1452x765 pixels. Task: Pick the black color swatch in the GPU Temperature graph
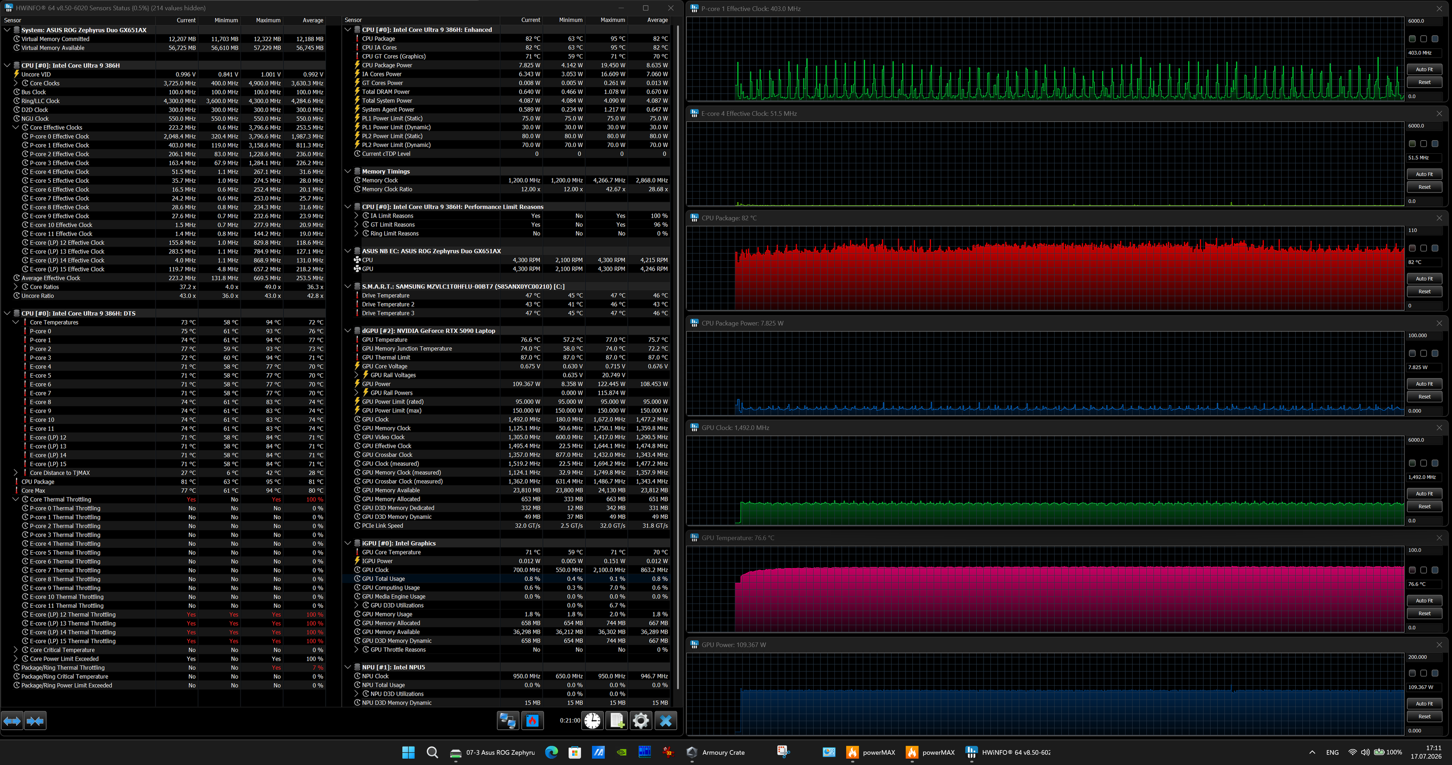(1423, 570)
